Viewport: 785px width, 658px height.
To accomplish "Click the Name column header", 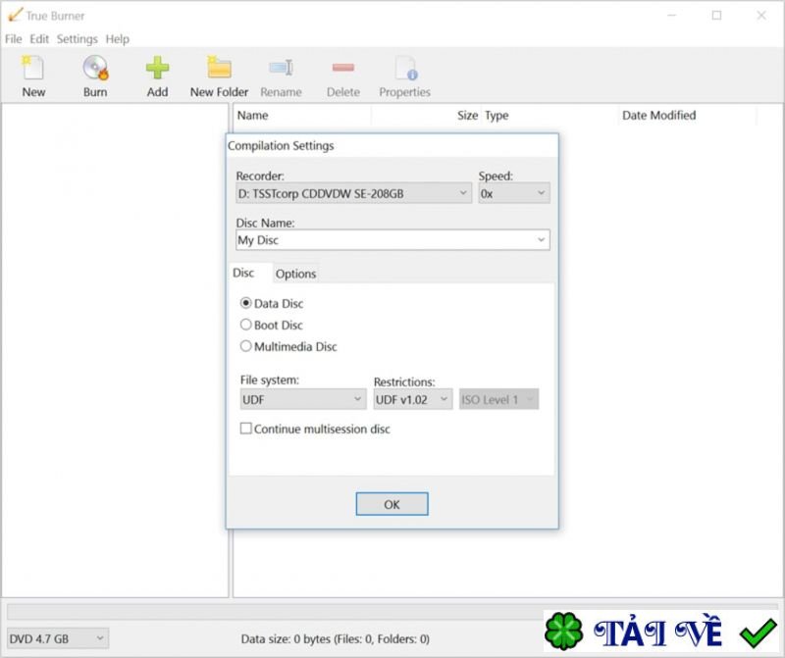I will (302, 116).
